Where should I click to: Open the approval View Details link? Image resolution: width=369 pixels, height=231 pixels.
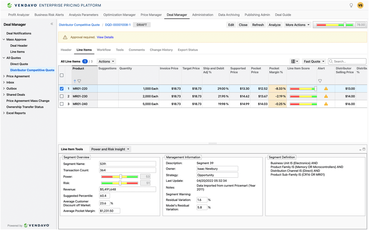pos(105,37)
